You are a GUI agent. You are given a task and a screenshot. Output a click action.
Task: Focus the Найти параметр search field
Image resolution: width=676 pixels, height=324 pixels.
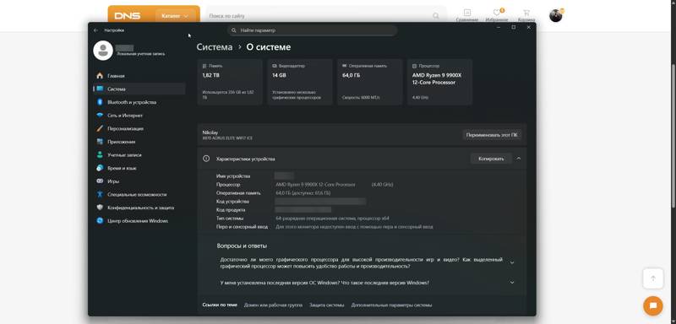point(312,30)
